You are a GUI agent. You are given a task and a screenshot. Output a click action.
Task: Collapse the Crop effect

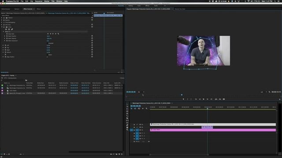[2, 27]
